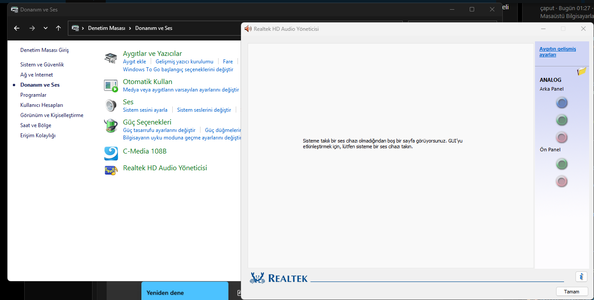Open the yellow folder connector settings icon
This screenshot has height=300, width=594.
pos(582,71)
